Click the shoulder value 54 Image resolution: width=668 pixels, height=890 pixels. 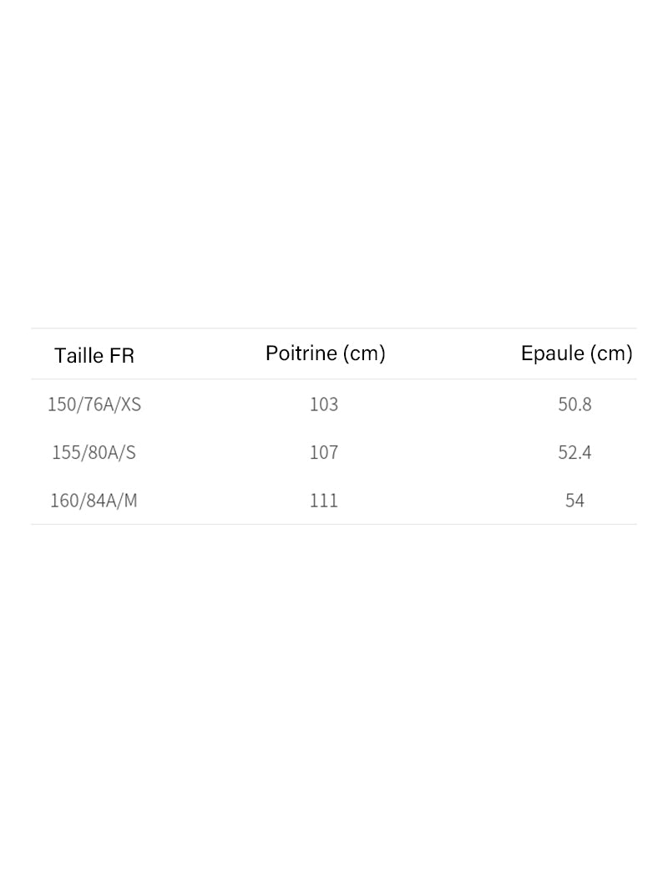pyautogui.click(x=574, y=501)
